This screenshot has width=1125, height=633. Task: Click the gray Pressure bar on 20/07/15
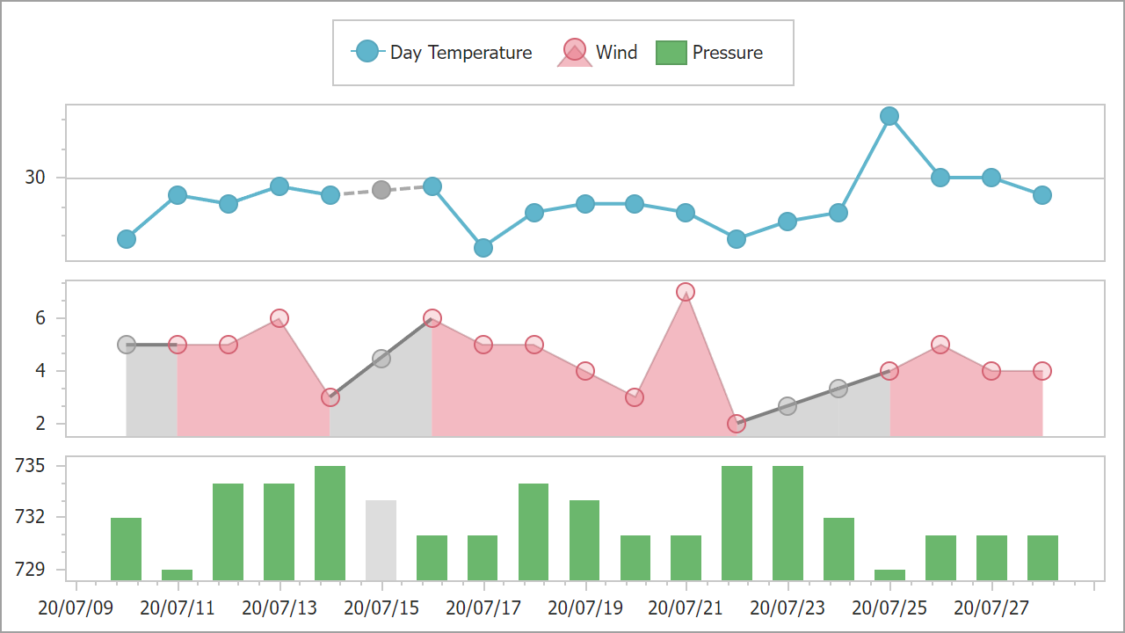click(x=381, y=540)
